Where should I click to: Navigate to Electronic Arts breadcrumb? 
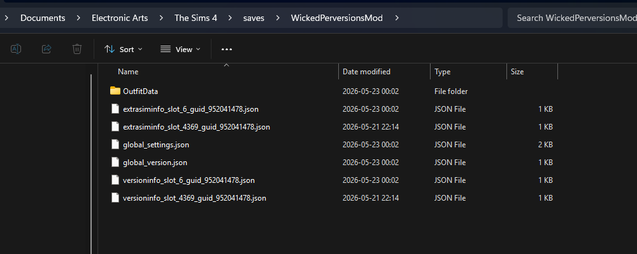pyautogui.click(x=120, y=18)
